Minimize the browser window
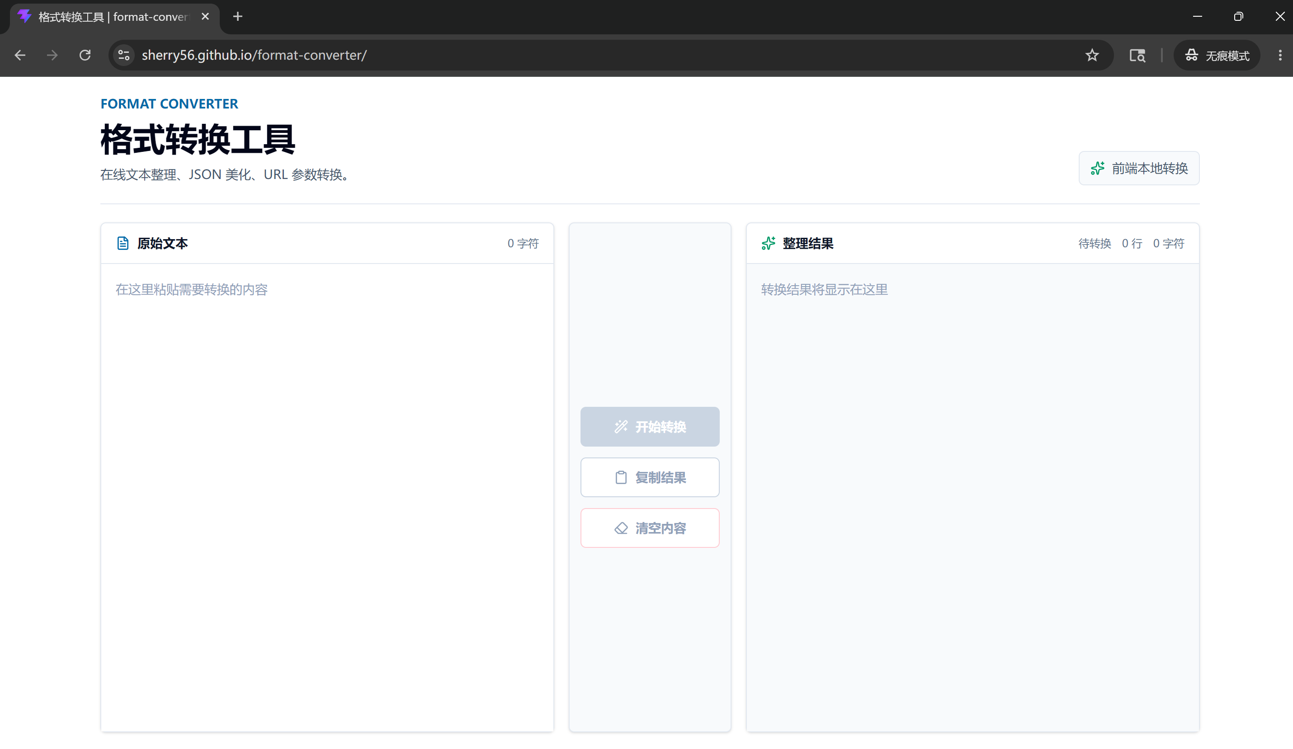1293x749 pixels. coord(1197,16)
